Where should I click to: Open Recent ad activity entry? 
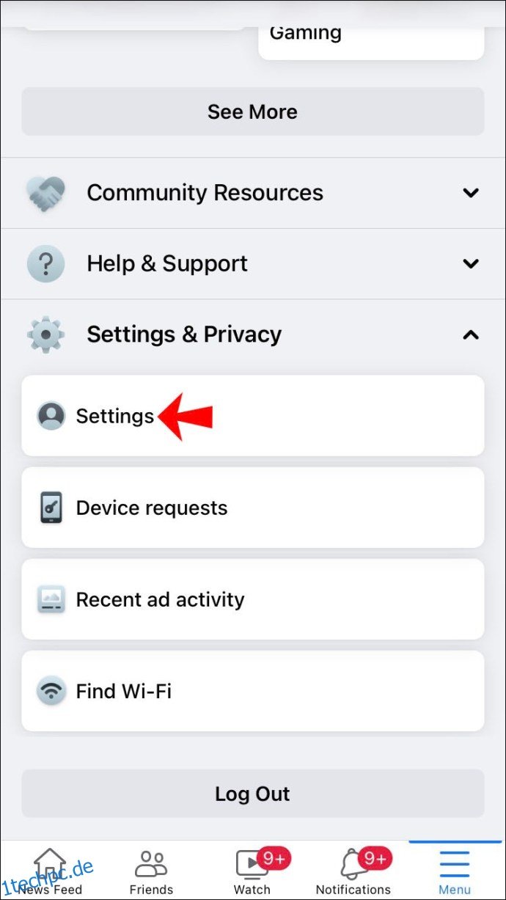[x=253, y=599]
